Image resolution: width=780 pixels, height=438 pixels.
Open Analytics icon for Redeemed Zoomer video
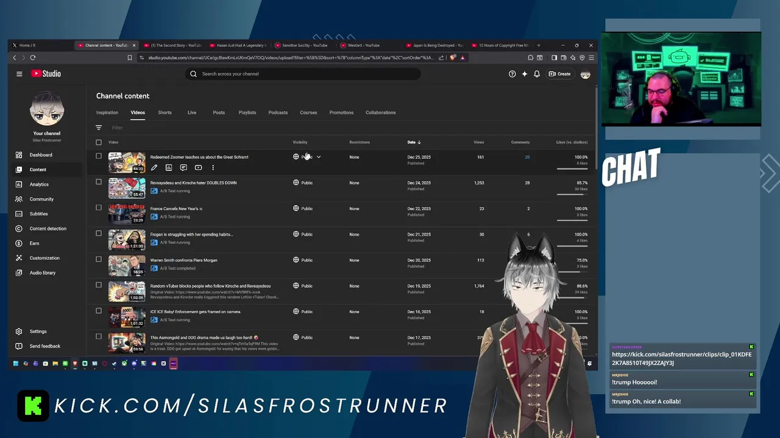coord(169,167)
